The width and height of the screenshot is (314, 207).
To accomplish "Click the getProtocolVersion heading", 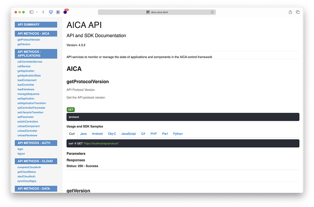I will pyautogui.click(x=88, y=82).
